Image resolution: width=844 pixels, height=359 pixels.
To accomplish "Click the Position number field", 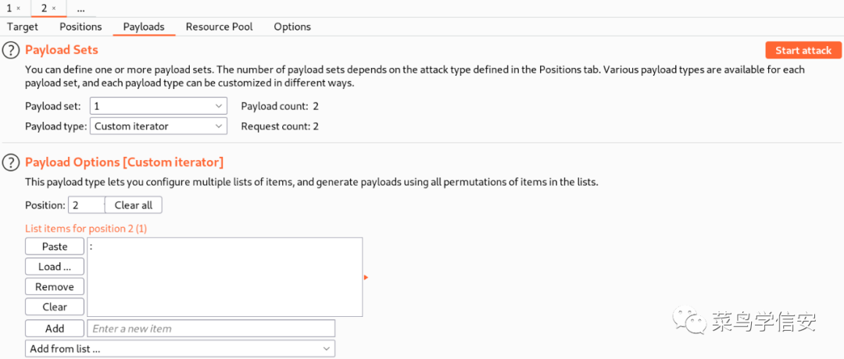I will [86, 205].
